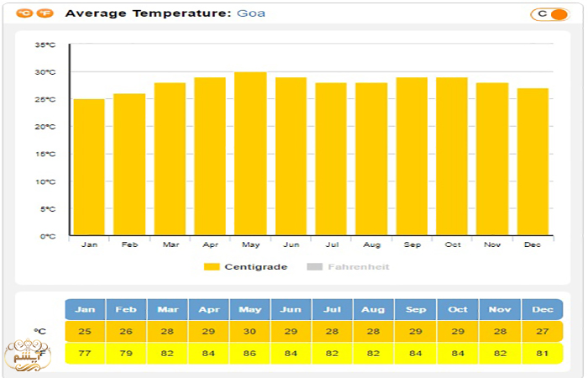Toggle the C/F temperature unit switch
Image resolution: width=588 pixels, height=378 pixels.
pyautogui.click(x=550, y=14)
